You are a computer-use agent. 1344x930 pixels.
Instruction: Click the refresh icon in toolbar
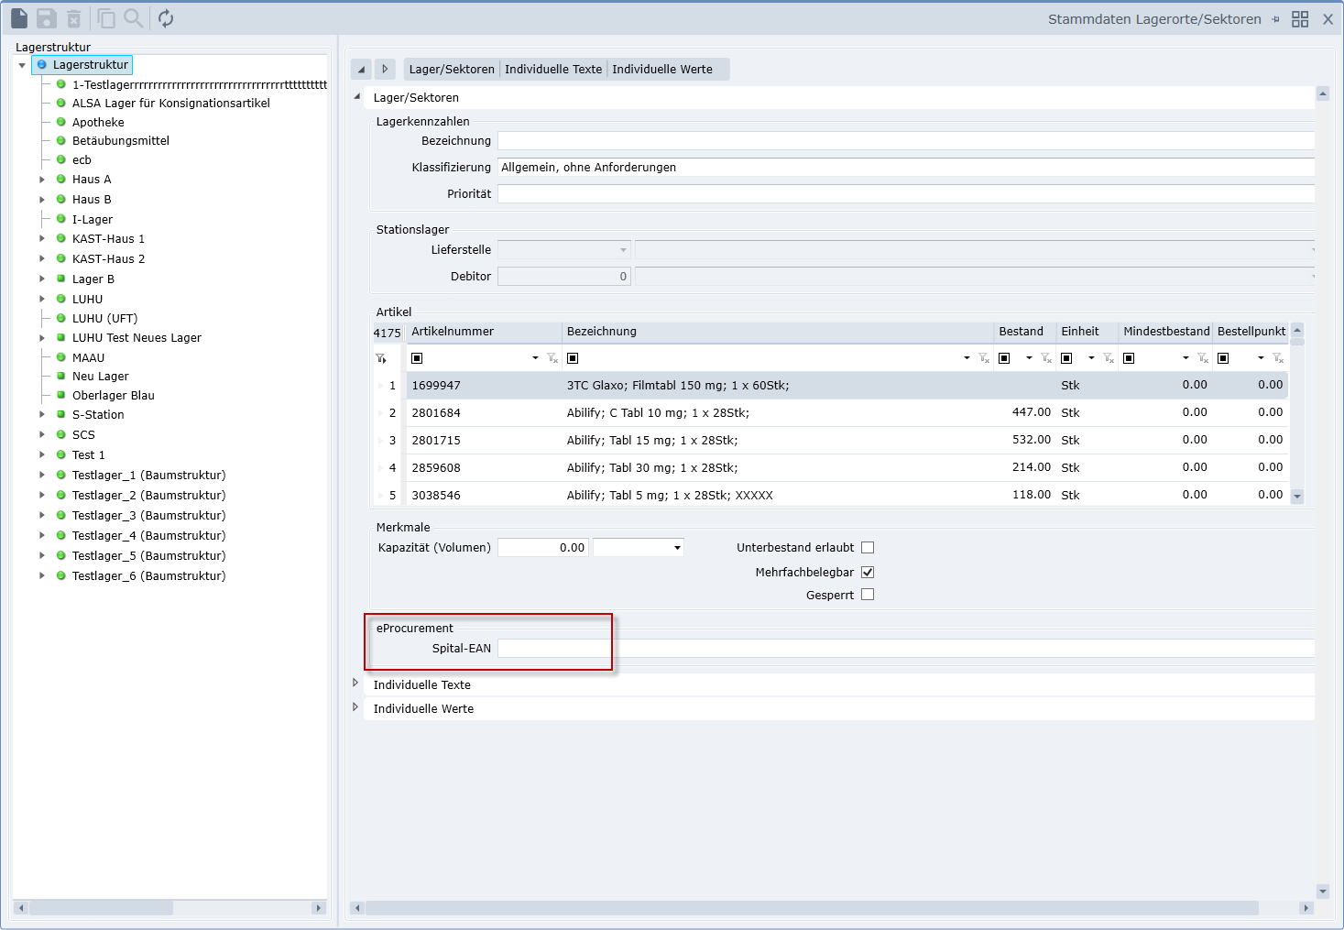click(x=166, y=18)
